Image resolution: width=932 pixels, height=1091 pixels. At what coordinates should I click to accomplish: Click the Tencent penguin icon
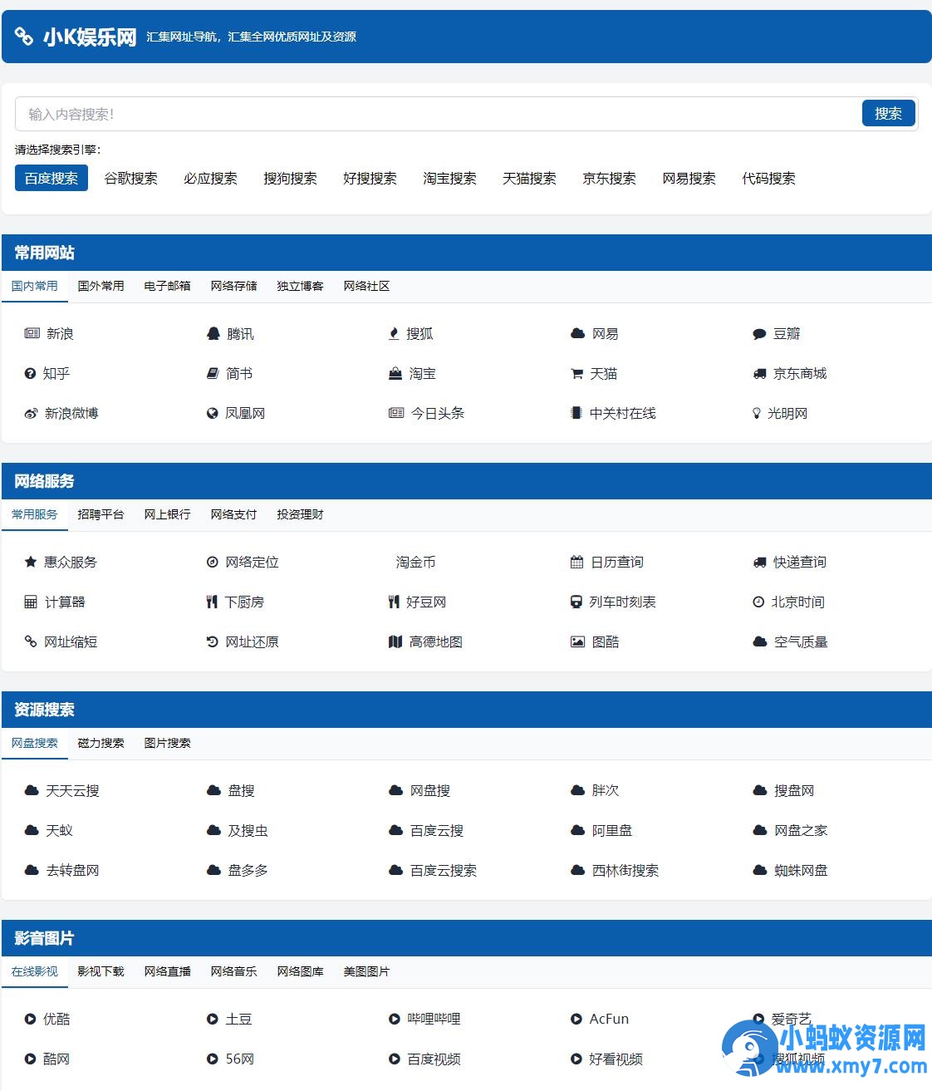click(213, 334)
